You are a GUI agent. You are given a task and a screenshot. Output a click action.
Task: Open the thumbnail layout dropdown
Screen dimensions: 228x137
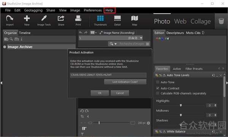pos(93,33)
